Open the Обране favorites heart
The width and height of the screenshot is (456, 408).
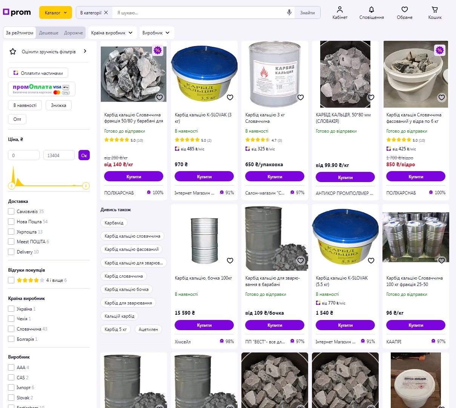pos(404,12)
